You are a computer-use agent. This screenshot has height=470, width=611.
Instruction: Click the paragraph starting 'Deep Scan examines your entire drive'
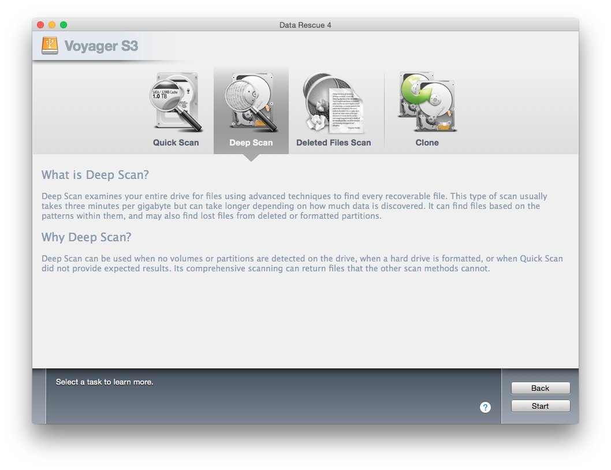tap(294, 206)
